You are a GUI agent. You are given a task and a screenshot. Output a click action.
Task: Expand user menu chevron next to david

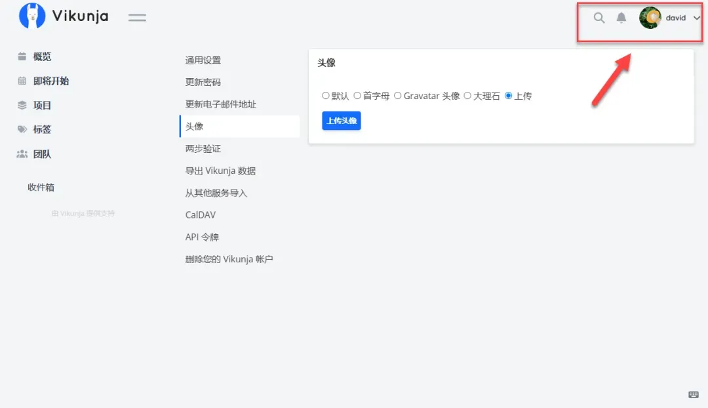pyautogui.click(x=696, y=18)
